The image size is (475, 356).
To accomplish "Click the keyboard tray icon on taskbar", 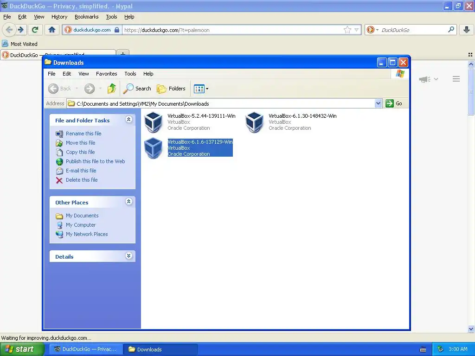I will [x=423, y=350].
